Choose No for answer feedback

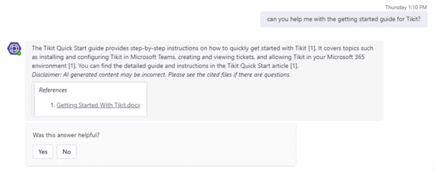[67, 151]
